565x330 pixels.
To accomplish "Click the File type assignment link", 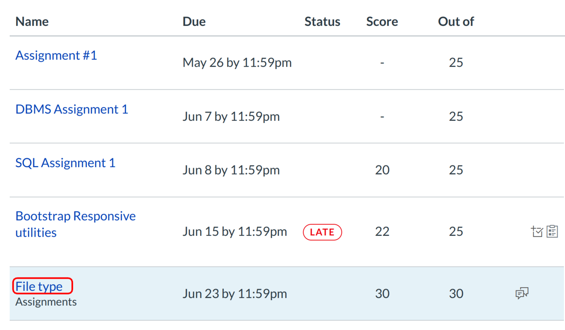I will [39, 286].
